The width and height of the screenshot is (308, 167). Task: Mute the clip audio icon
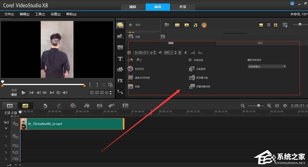click(x=186, y=53)
